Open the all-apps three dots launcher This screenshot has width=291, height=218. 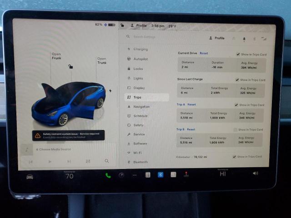(135, 175)
